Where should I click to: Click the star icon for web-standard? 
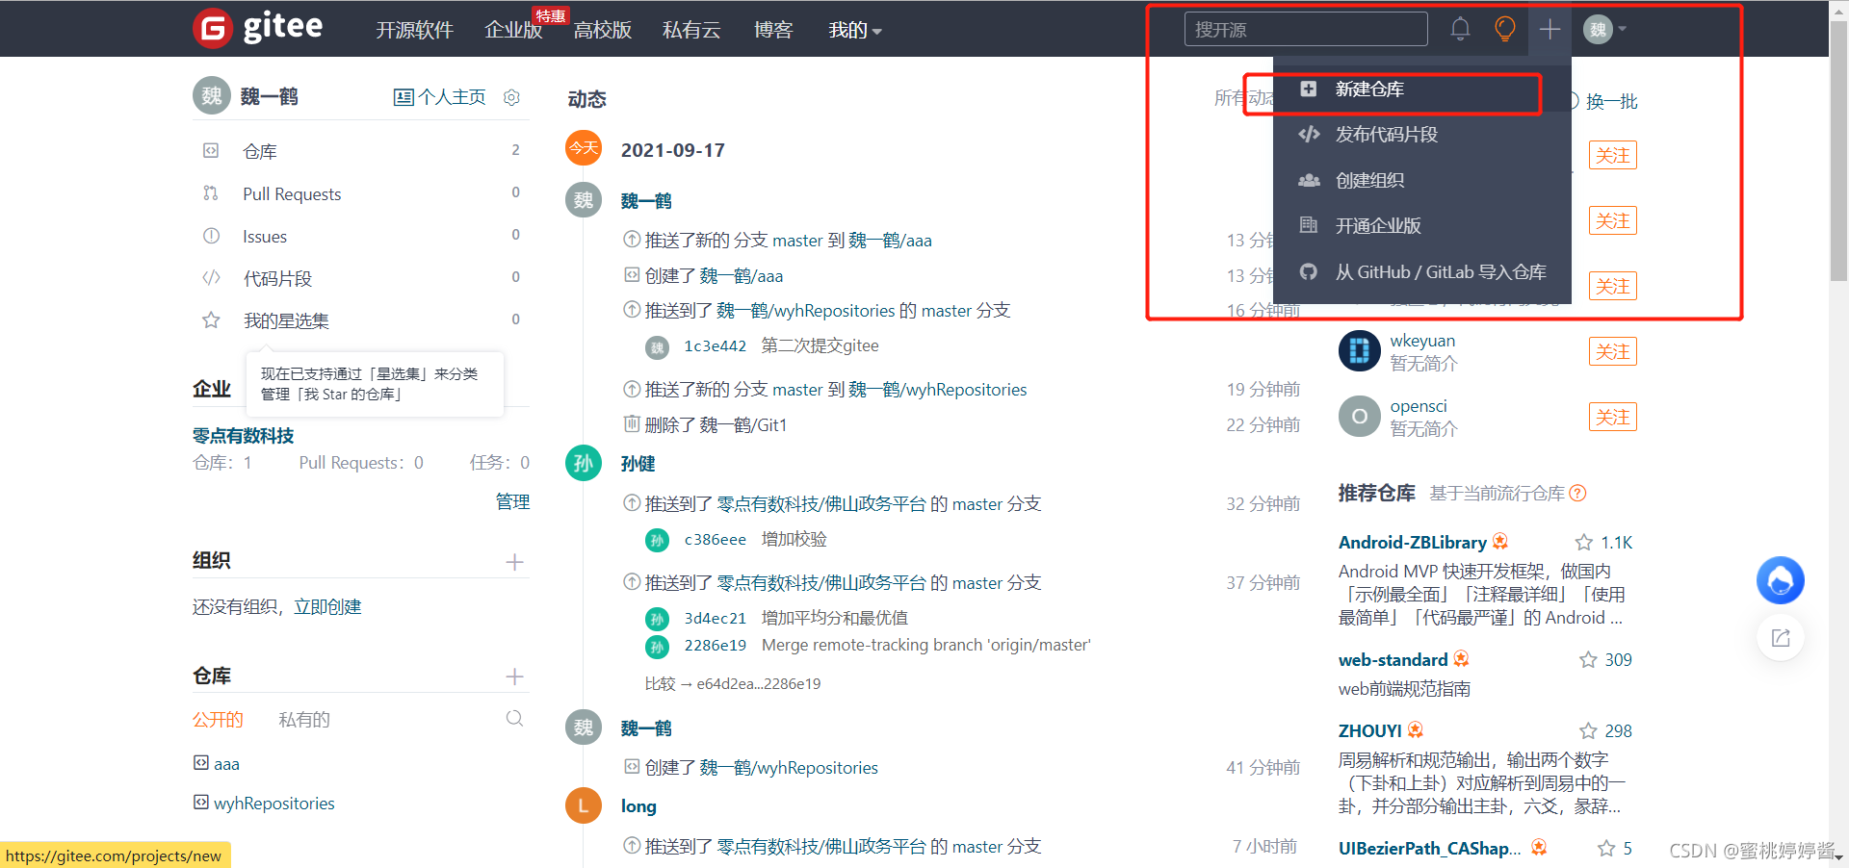pos(1588,659)
